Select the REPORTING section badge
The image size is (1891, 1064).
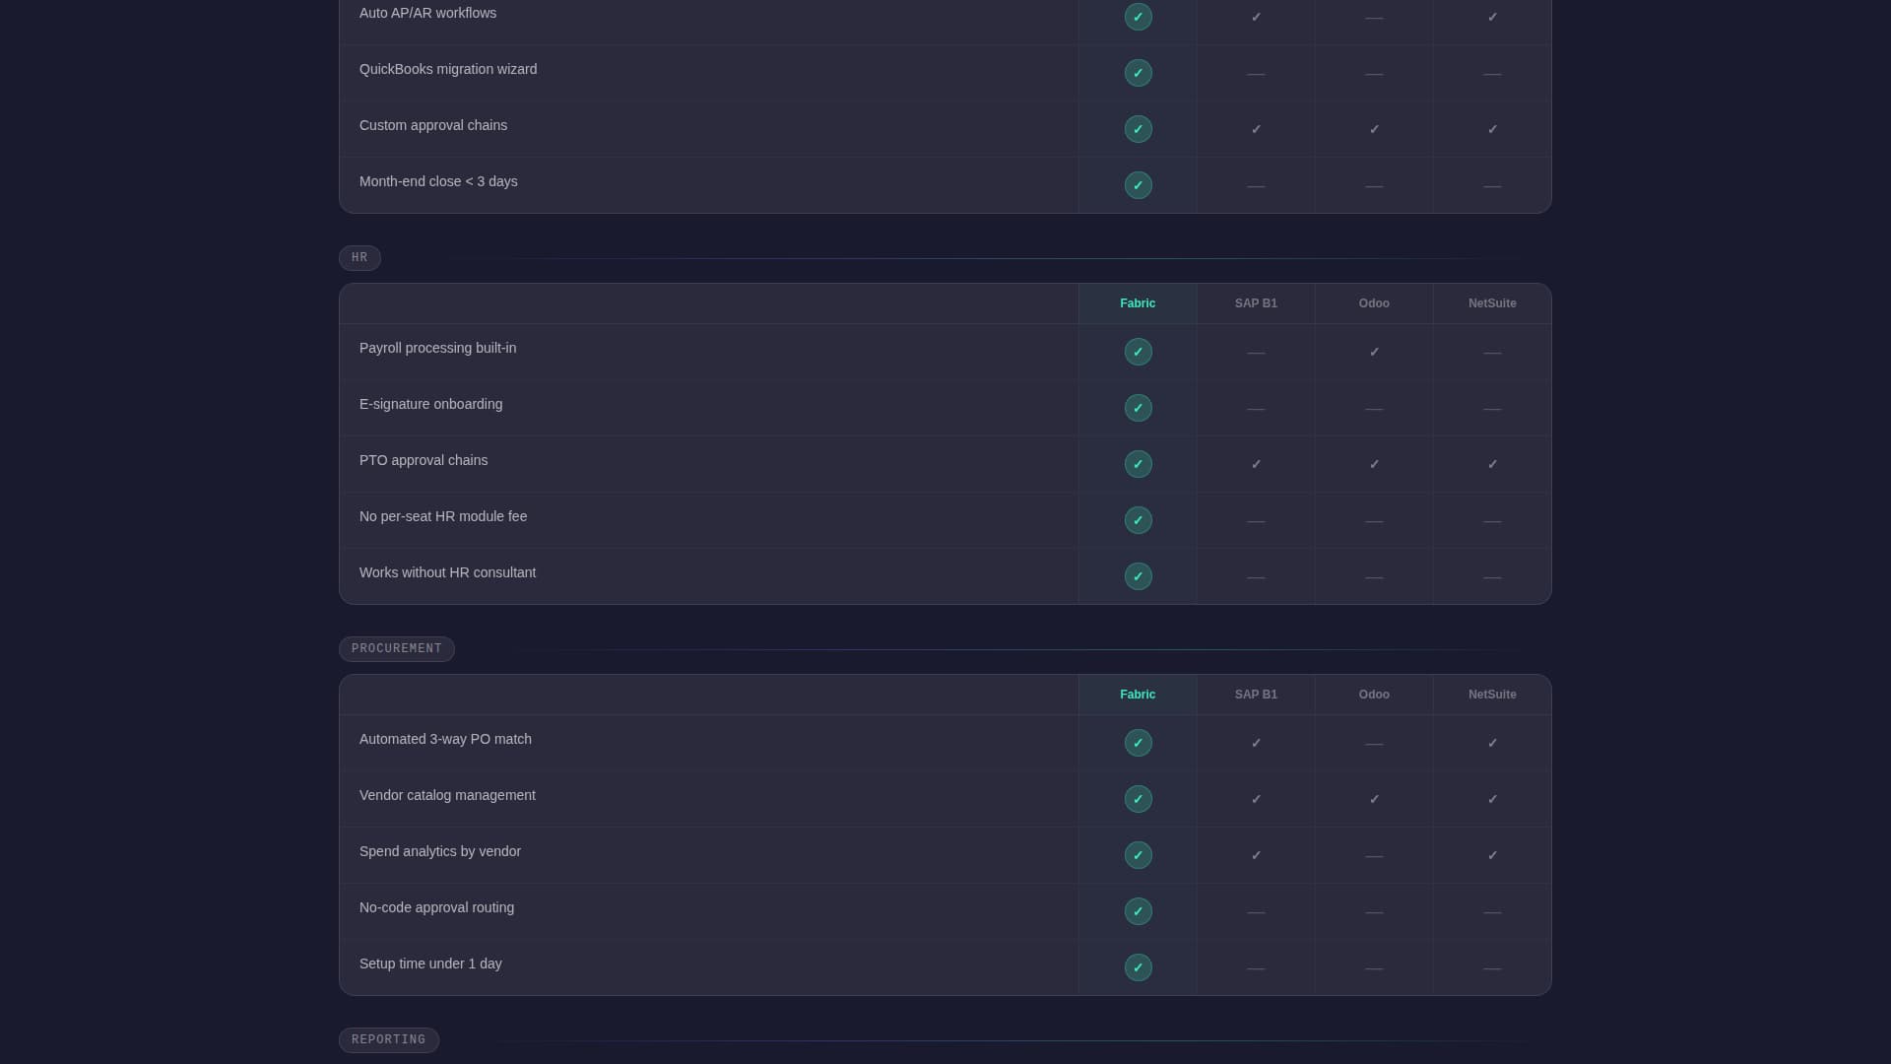[x=389, y=1040]
